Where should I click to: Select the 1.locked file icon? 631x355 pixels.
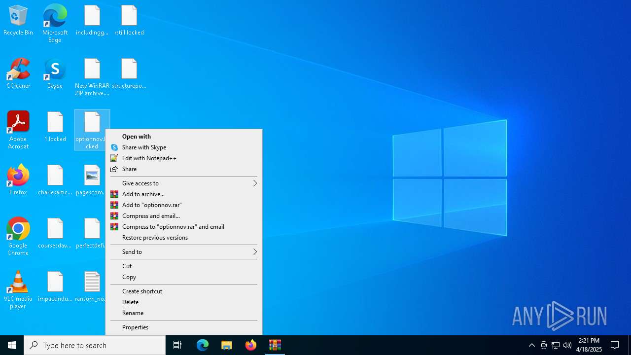[x=55, y=127]
